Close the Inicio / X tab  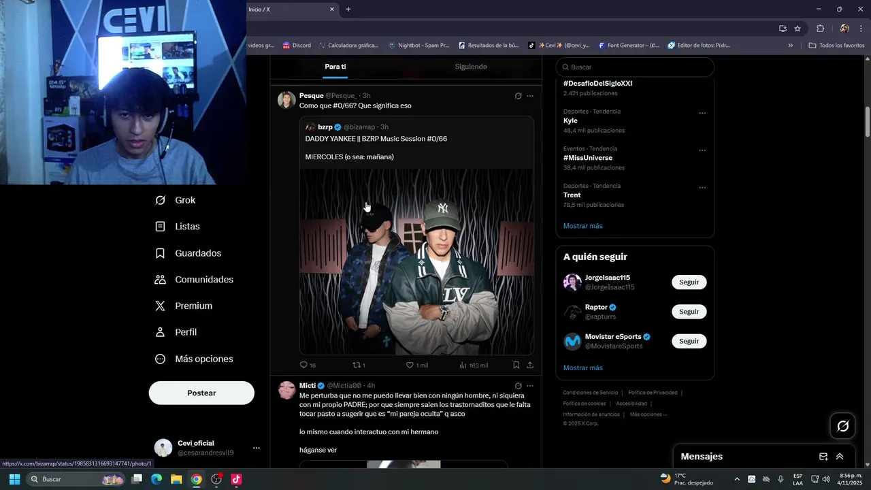click(332, 10)
